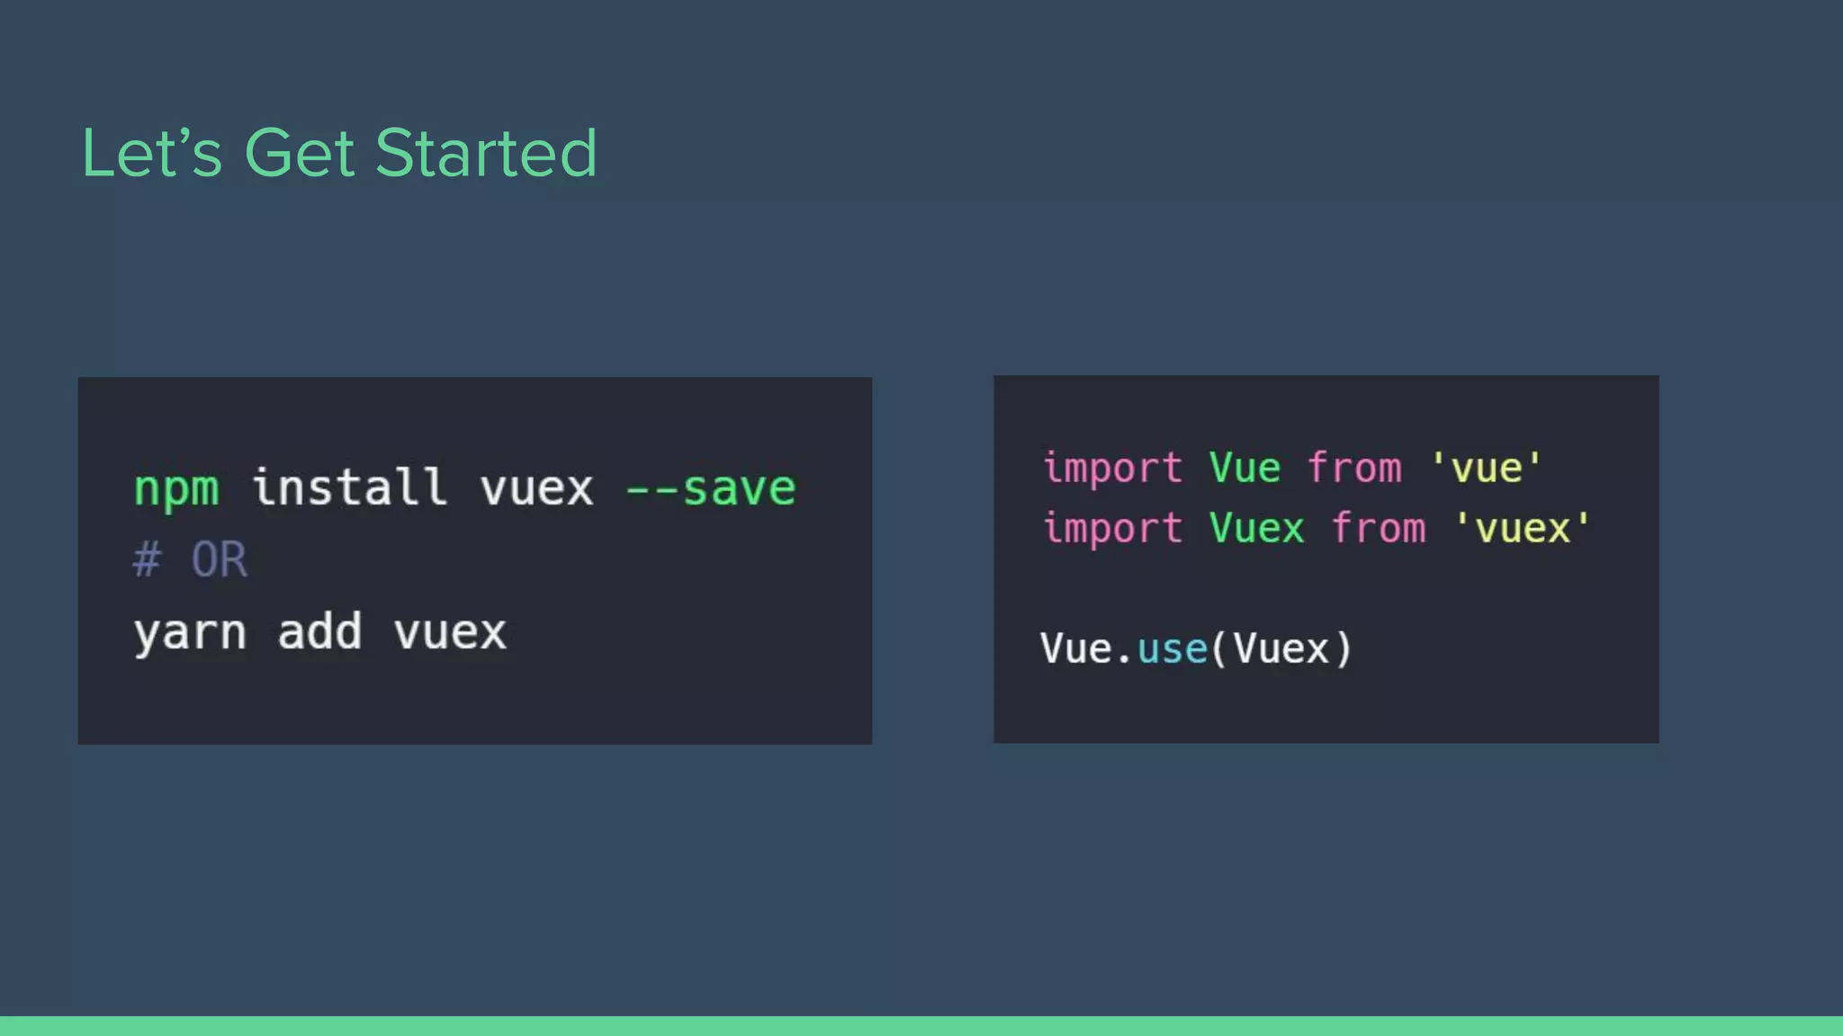Click the "import" keyword on the Vuex line
This screenshot has width=1843, height=1036.
(x=1112, y=528)
